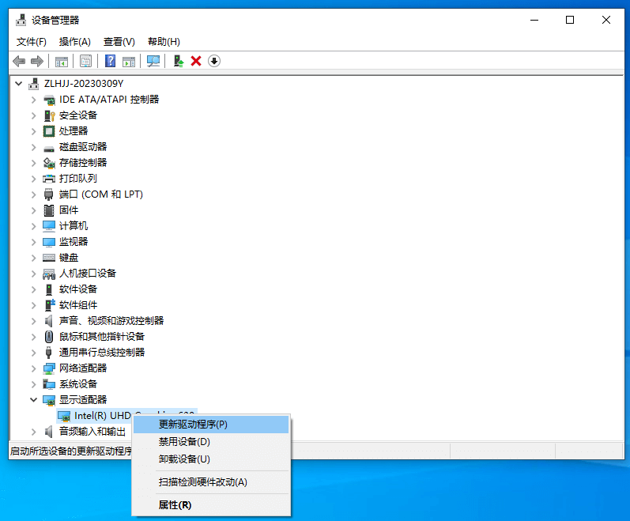630x521 pixels.
Task: Click the scan for hardware changes monitor icon
Action: [153, 61]
